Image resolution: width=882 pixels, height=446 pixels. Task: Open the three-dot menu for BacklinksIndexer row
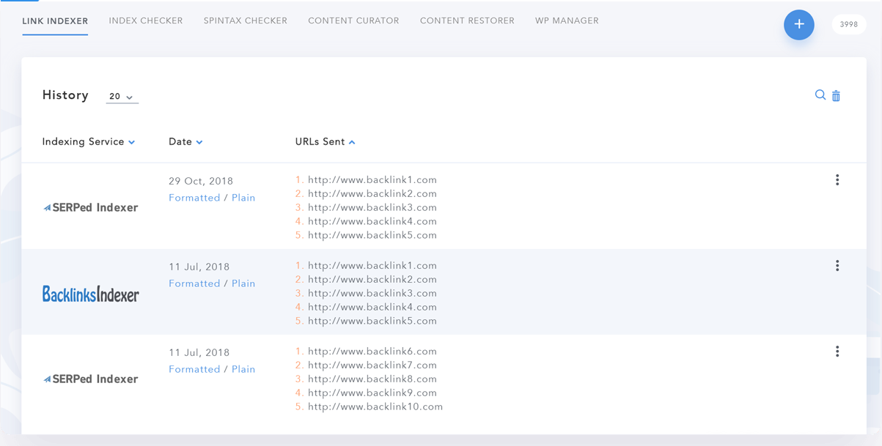pyautogui.click(x=837, y=266)
